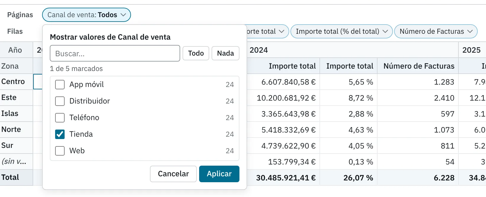
Task: Click the 26,07 % total cell
Action: 348,178
